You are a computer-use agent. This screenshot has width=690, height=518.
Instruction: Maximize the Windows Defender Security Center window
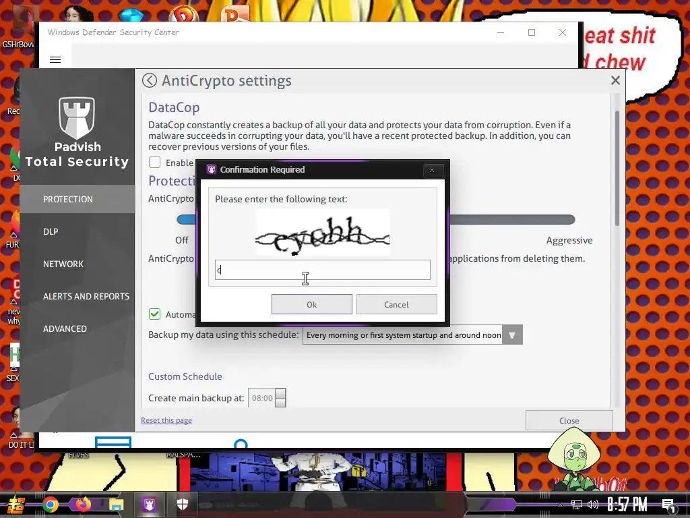(x=532, y=32)
